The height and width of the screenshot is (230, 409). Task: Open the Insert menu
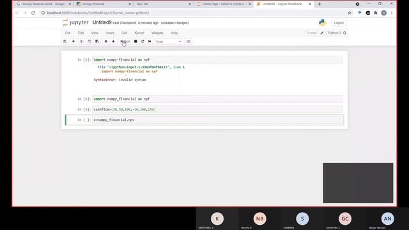tap(110, 33)
